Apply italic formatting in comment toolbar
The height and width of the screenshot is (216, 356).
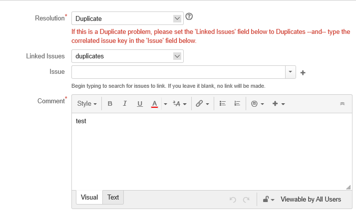coord(125,104)
